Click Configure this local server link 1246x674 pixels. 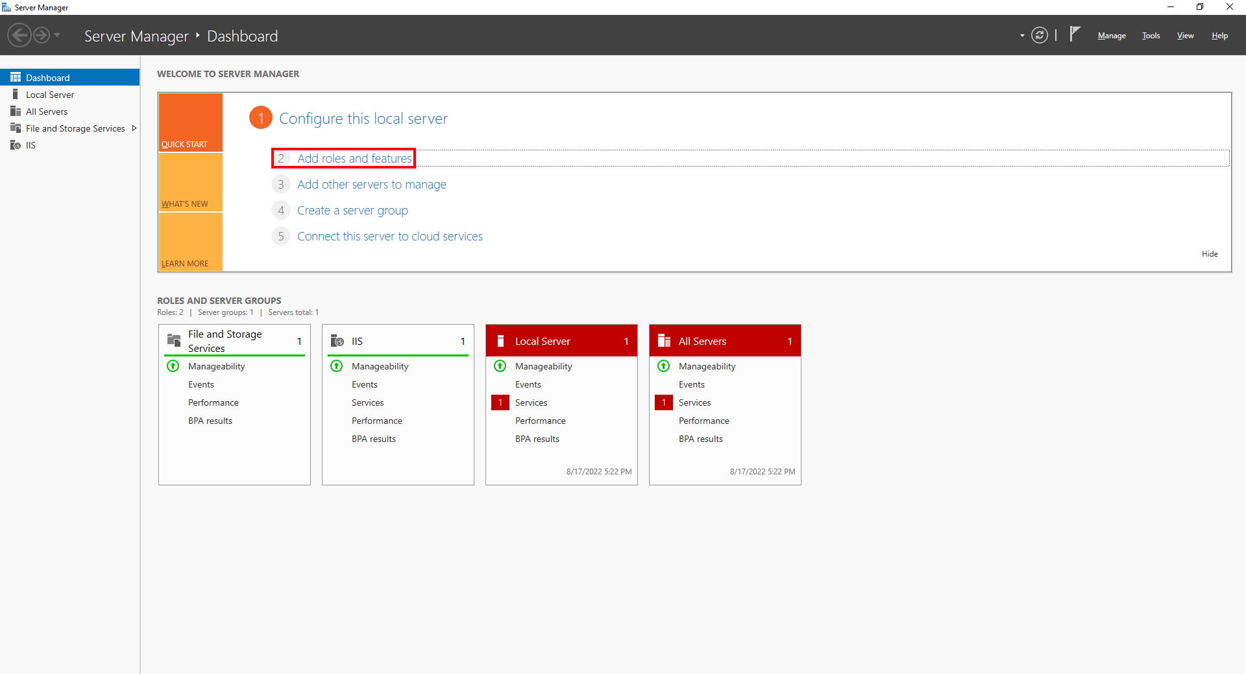click(363, 119)
